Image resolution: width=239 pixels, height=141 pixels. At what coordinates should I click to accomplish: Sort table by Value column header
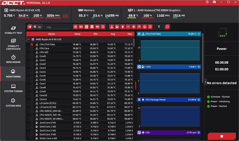coord(77,34)
